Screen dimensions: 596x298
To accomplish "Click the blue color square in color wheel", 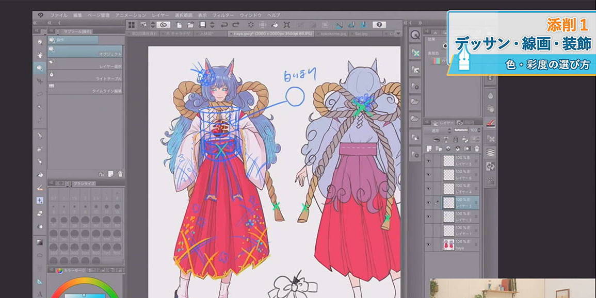I will (x=85, y=296).
